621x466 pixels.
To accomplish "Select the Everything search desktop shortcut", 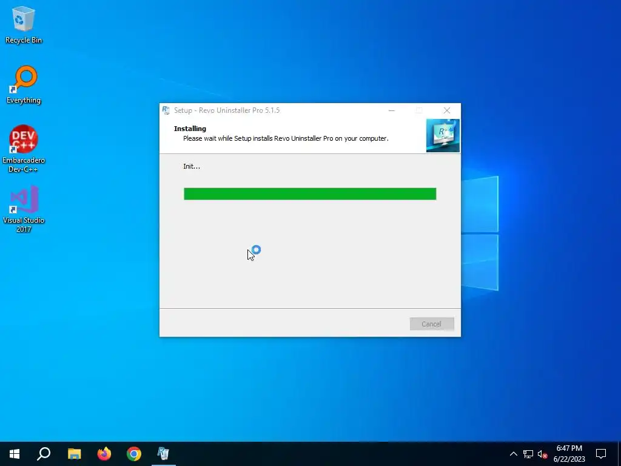I will (x=24, y=85).
